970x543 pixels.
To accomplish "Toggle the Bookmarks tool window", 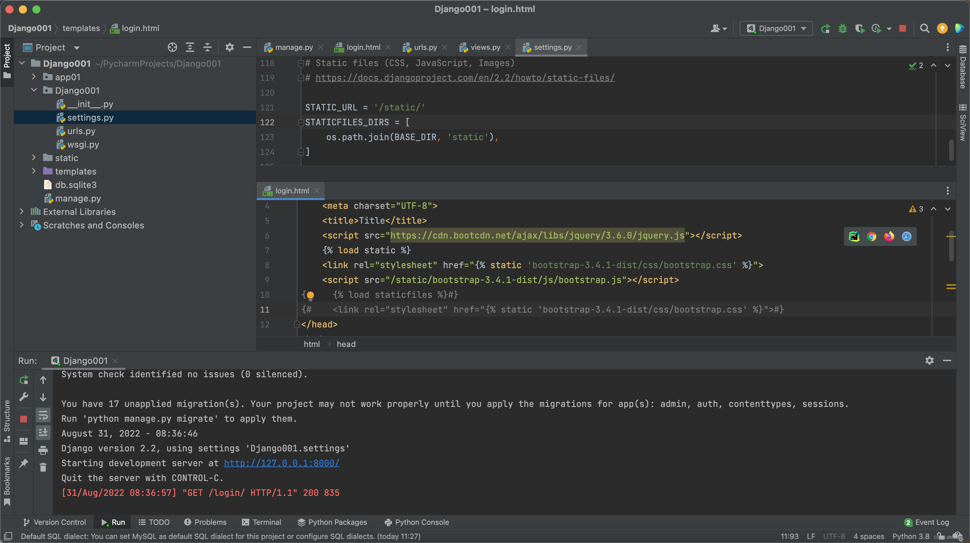I will (x=7, y=481).
